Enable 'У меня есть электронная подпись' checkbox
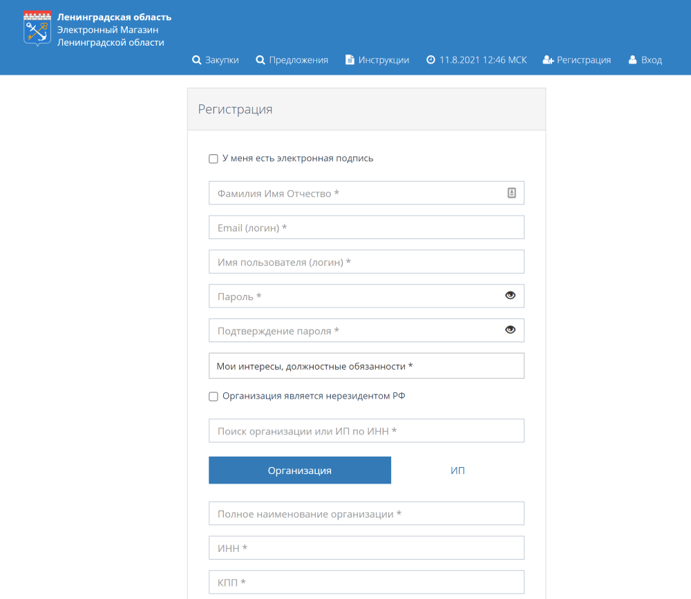This screenshot has height=599, width=691. pyautogui.click(x=214, y=159)
